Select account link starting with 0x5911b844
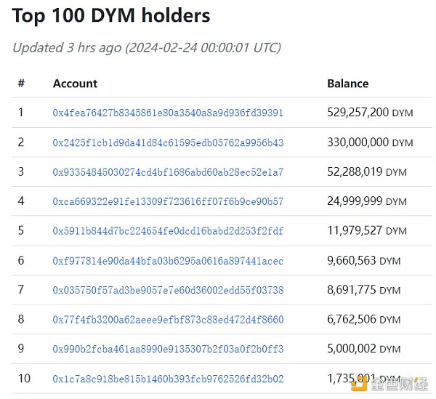 click(168, 231)
